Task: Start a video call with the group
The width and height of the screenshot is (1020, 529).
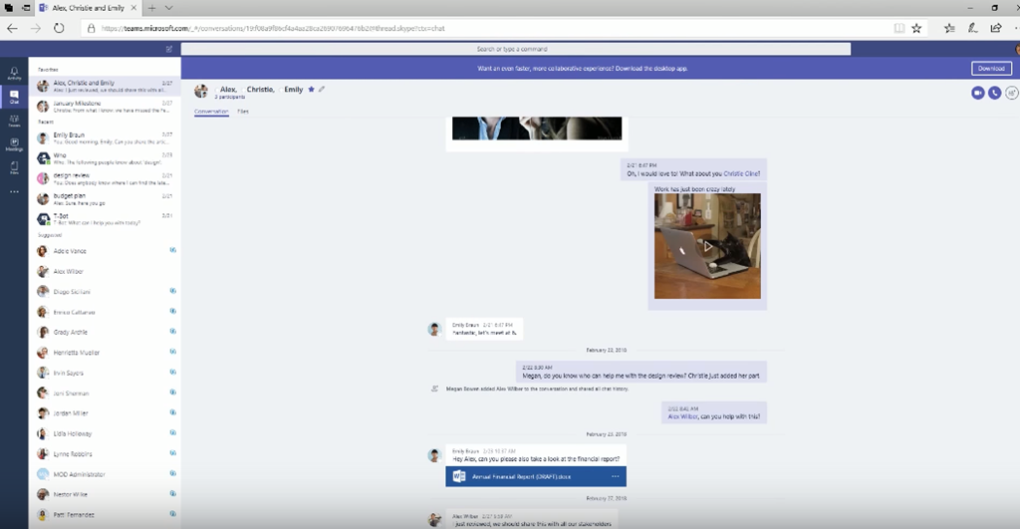Action: [977, 93]
